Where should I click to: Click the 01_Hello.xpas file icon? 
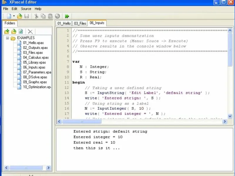19,43
